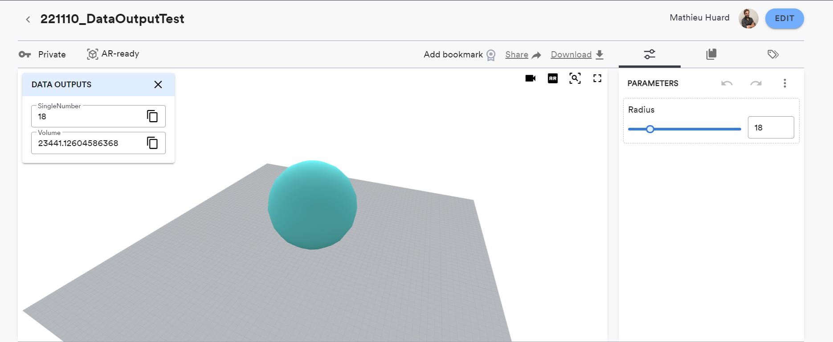833x342 pixels.
Task: Open the tags tab
Action: click(x=773, y=54)
